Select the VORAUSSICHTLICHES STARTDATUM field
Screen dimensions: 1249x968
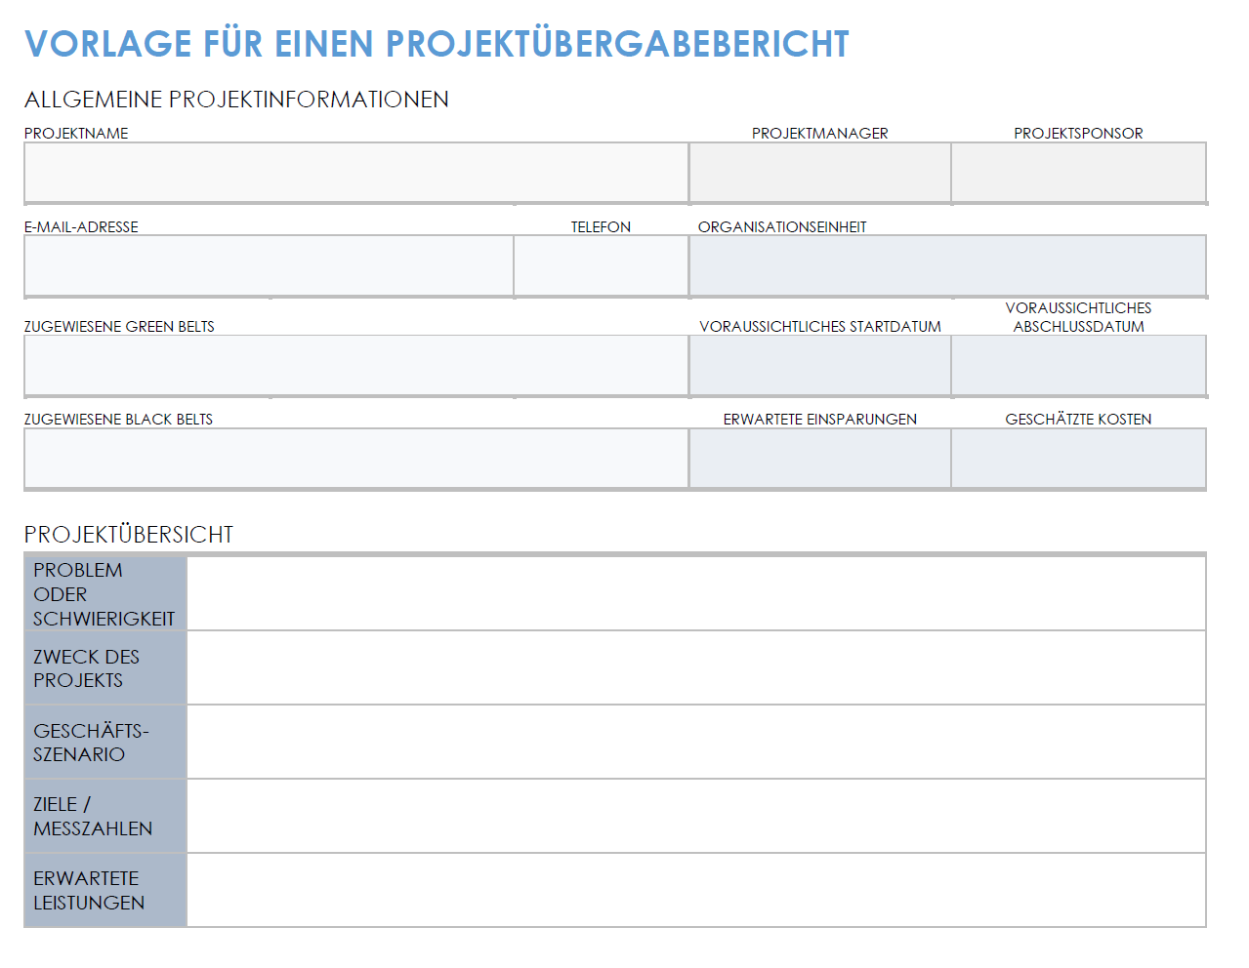(819, 365)
